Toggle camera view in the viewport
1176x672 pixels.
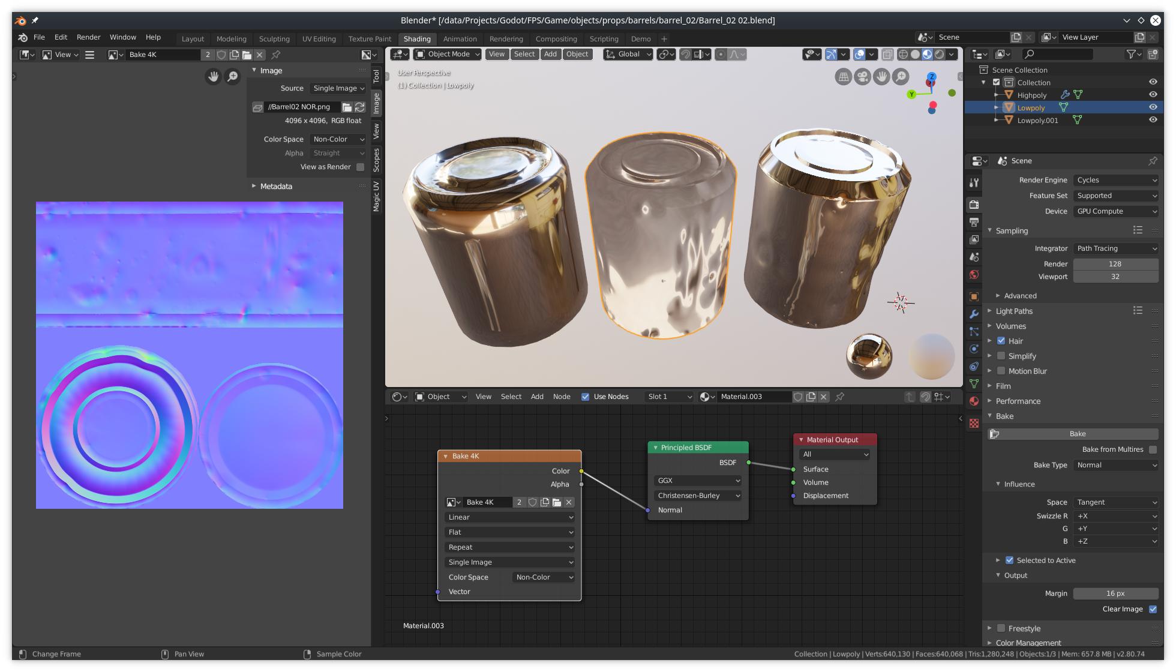tap(862, 77)
